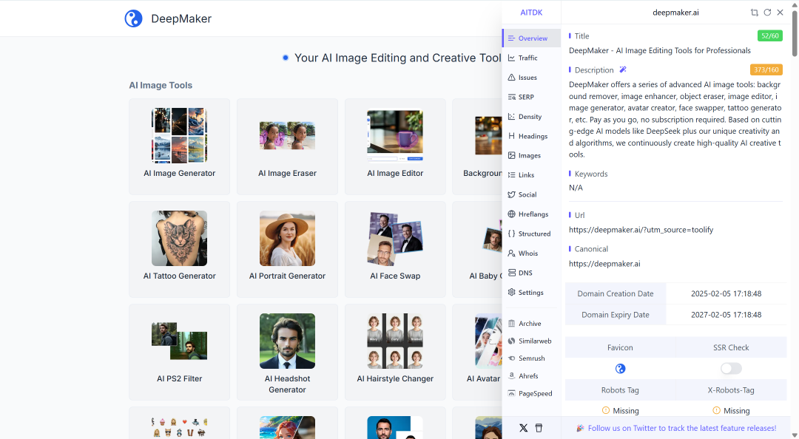
Task: Click the Semrush icon
Action: coord(512,358)
